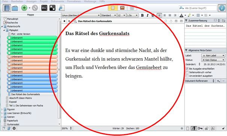Uncheck Bei Ausgabe einschließen

(x=187, y=69)
